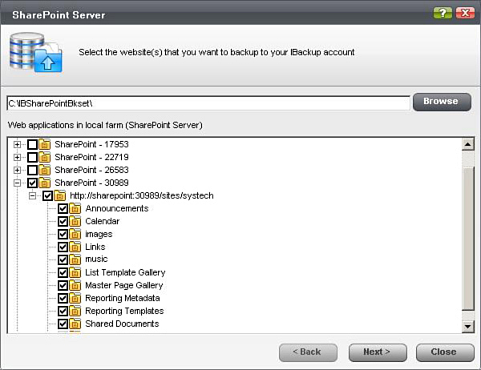Screen dimensions: 481x370
Task: Click the Browse button
Action: pyautogui.click(x=442, y=102)
